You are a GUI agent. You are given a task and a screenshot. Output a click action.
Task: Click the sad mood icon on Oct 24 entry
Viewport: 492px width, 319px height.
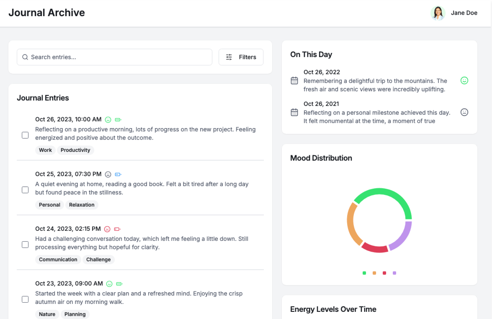pyautogui.click(x=107, y=229)
